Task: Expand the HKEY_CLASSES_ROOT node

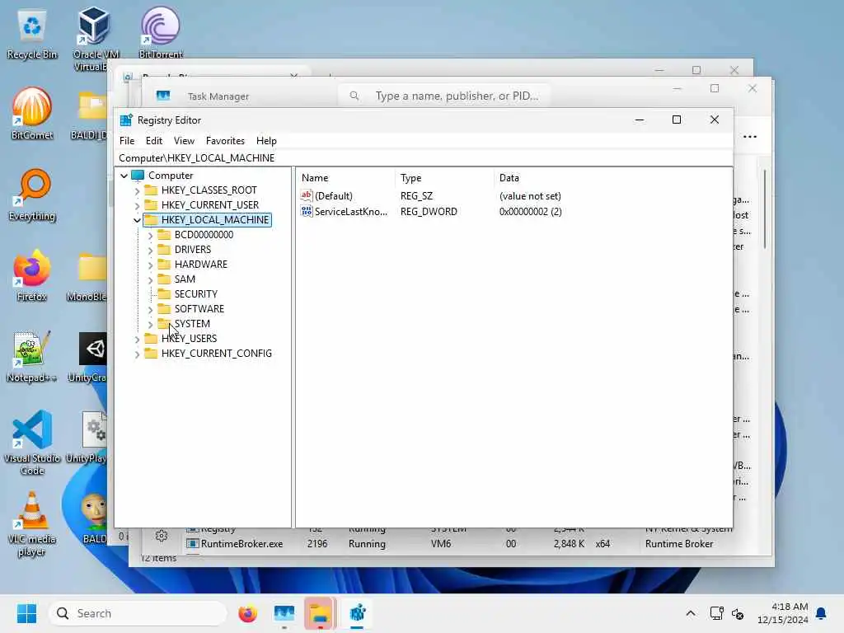Action: click(x=137, y=190)
